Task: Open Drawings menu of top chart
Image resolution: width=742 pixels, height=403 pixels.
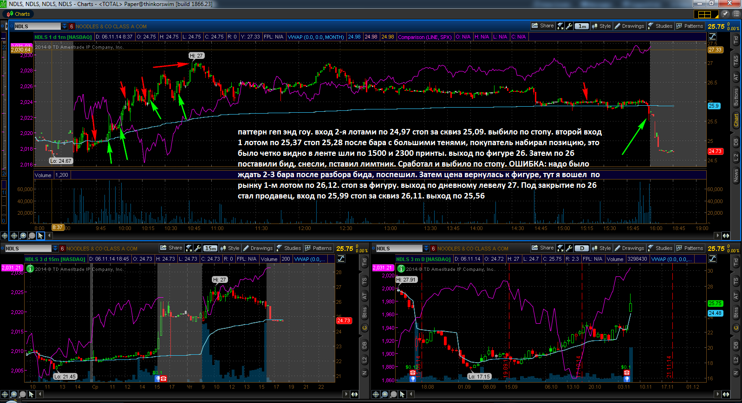Action: [629, 26]
